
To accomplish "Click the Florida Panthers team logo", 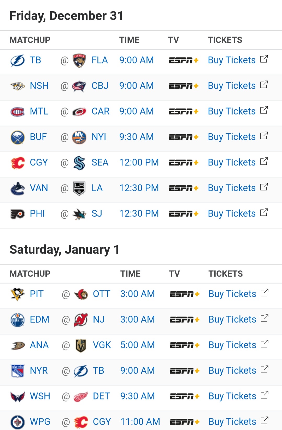I will (79, 61).
